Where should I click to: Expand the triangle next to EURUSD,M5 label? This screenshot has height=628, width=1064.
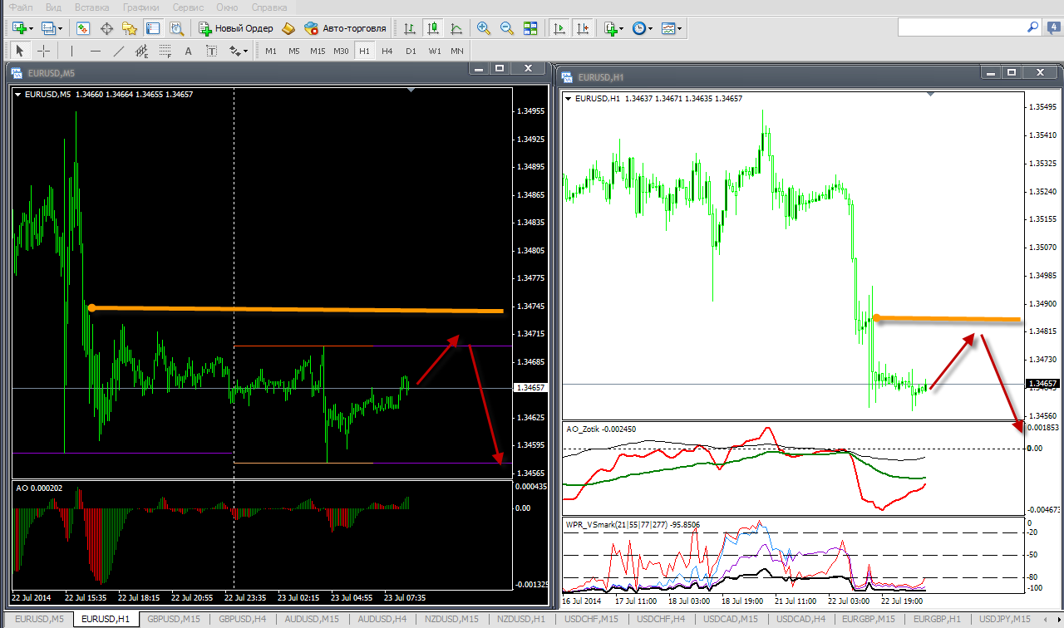point(18,94)
